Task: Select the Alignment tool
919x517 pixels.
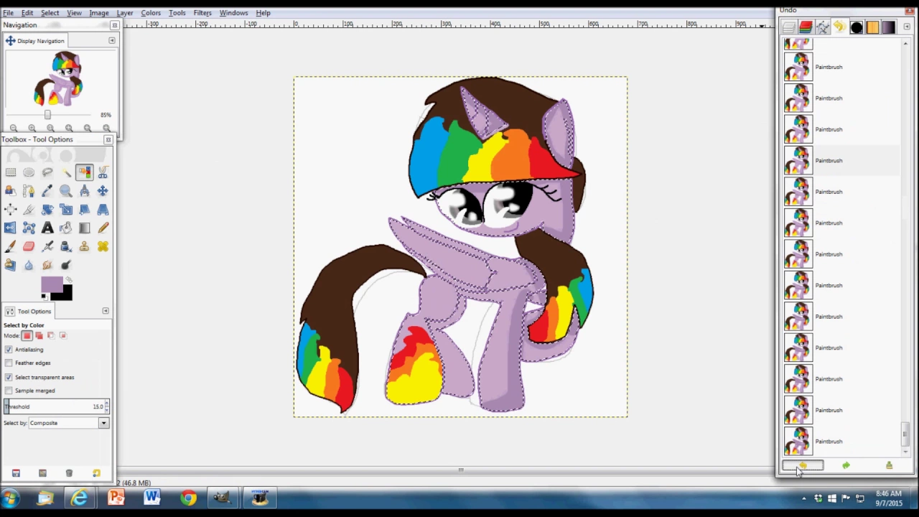Action: (x=11, y=210)
